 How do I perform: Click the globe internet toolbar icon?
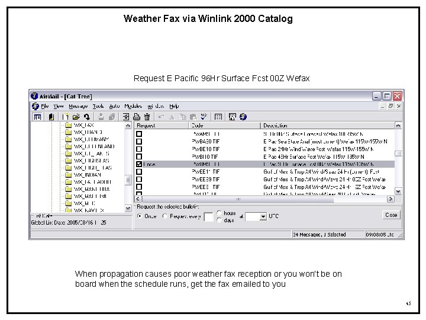click(243, 117)
